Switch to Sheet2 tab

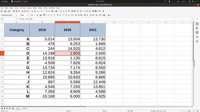[25, 109]
